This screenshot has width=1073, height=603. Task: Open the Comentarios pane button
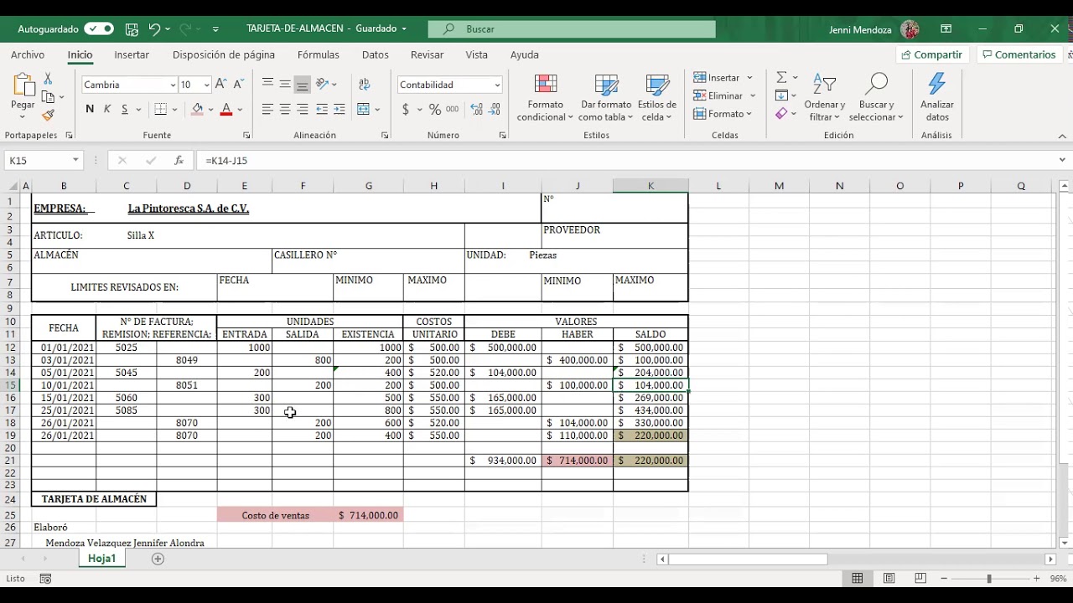tap(1019, 54)
